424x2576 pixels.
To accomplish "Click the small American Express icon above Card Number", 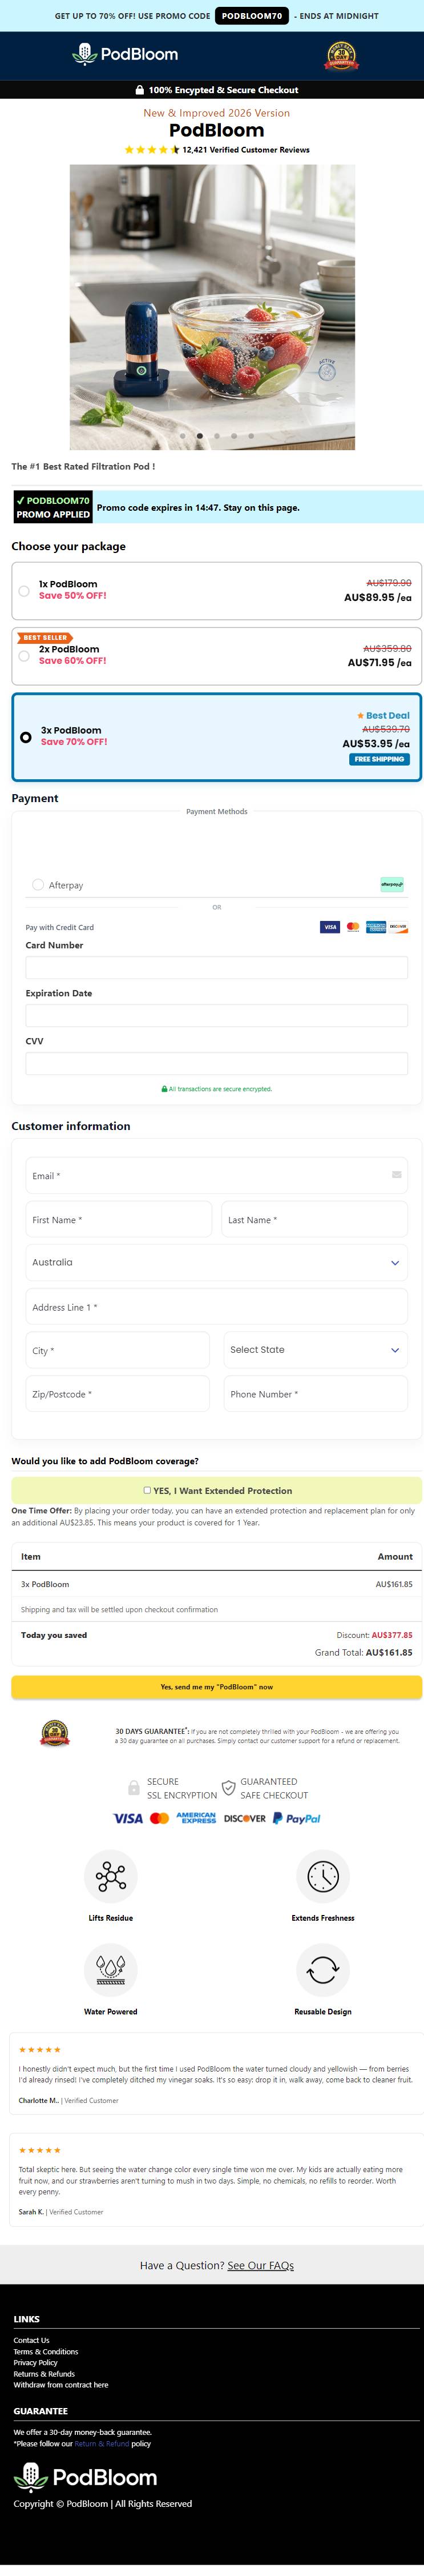I will [376, 927].
